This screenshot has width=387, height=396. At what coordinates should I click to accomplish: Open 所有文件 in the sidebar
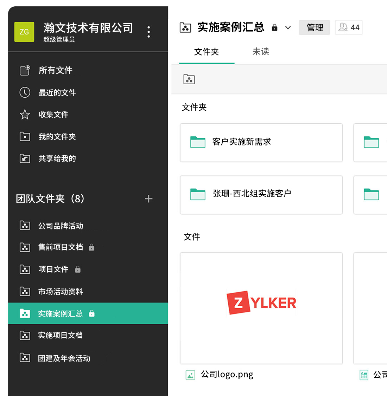coord(55,71)
